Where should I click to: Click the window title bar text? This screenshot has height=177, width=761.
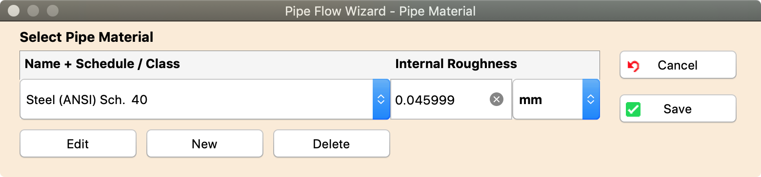click(380, 11)
